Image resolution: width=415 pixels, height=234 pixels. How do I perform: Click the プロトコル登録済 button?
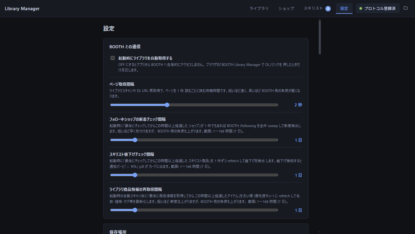click(378, 8)
